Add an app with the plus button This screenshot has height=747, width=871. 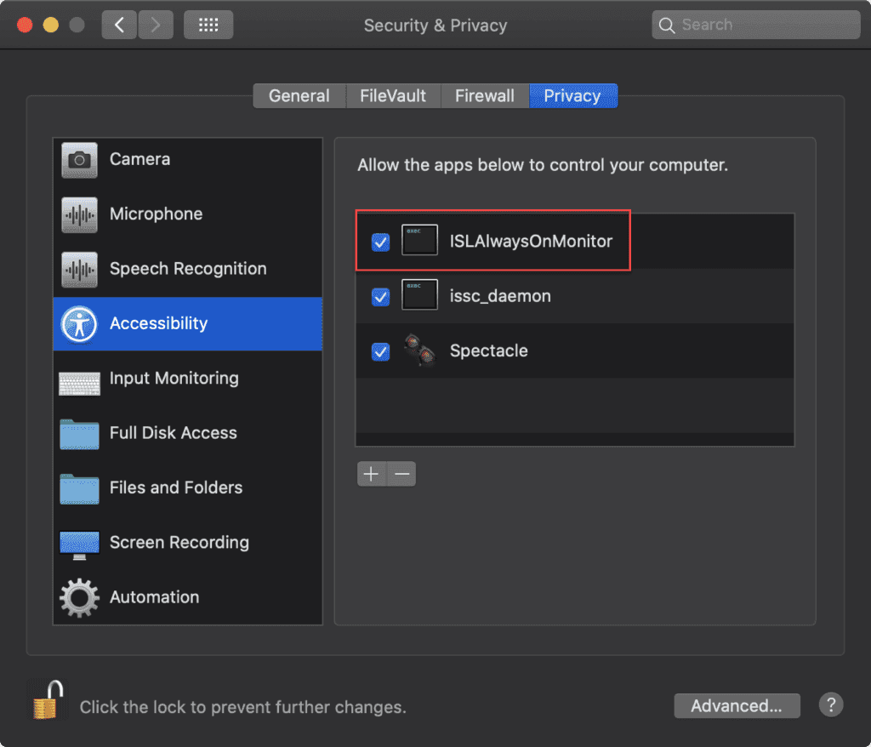click(x=372, y=474)
